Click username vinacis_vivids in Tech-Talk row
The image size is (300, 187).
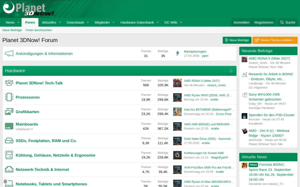coord(217,85)
